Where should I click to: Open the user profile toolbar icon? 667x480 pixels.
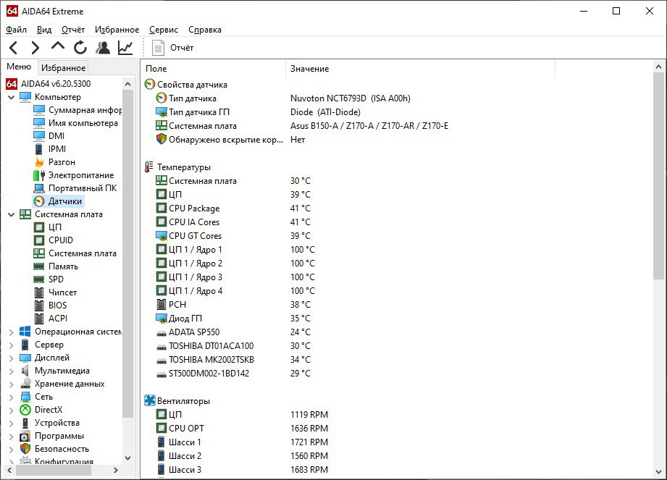(103, 48)
